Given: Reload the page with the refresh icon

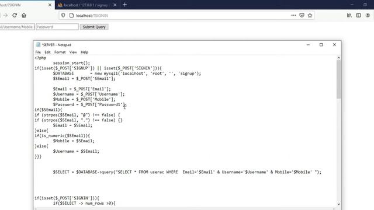Looking at the screenshot, I should [x=15, y=16].
